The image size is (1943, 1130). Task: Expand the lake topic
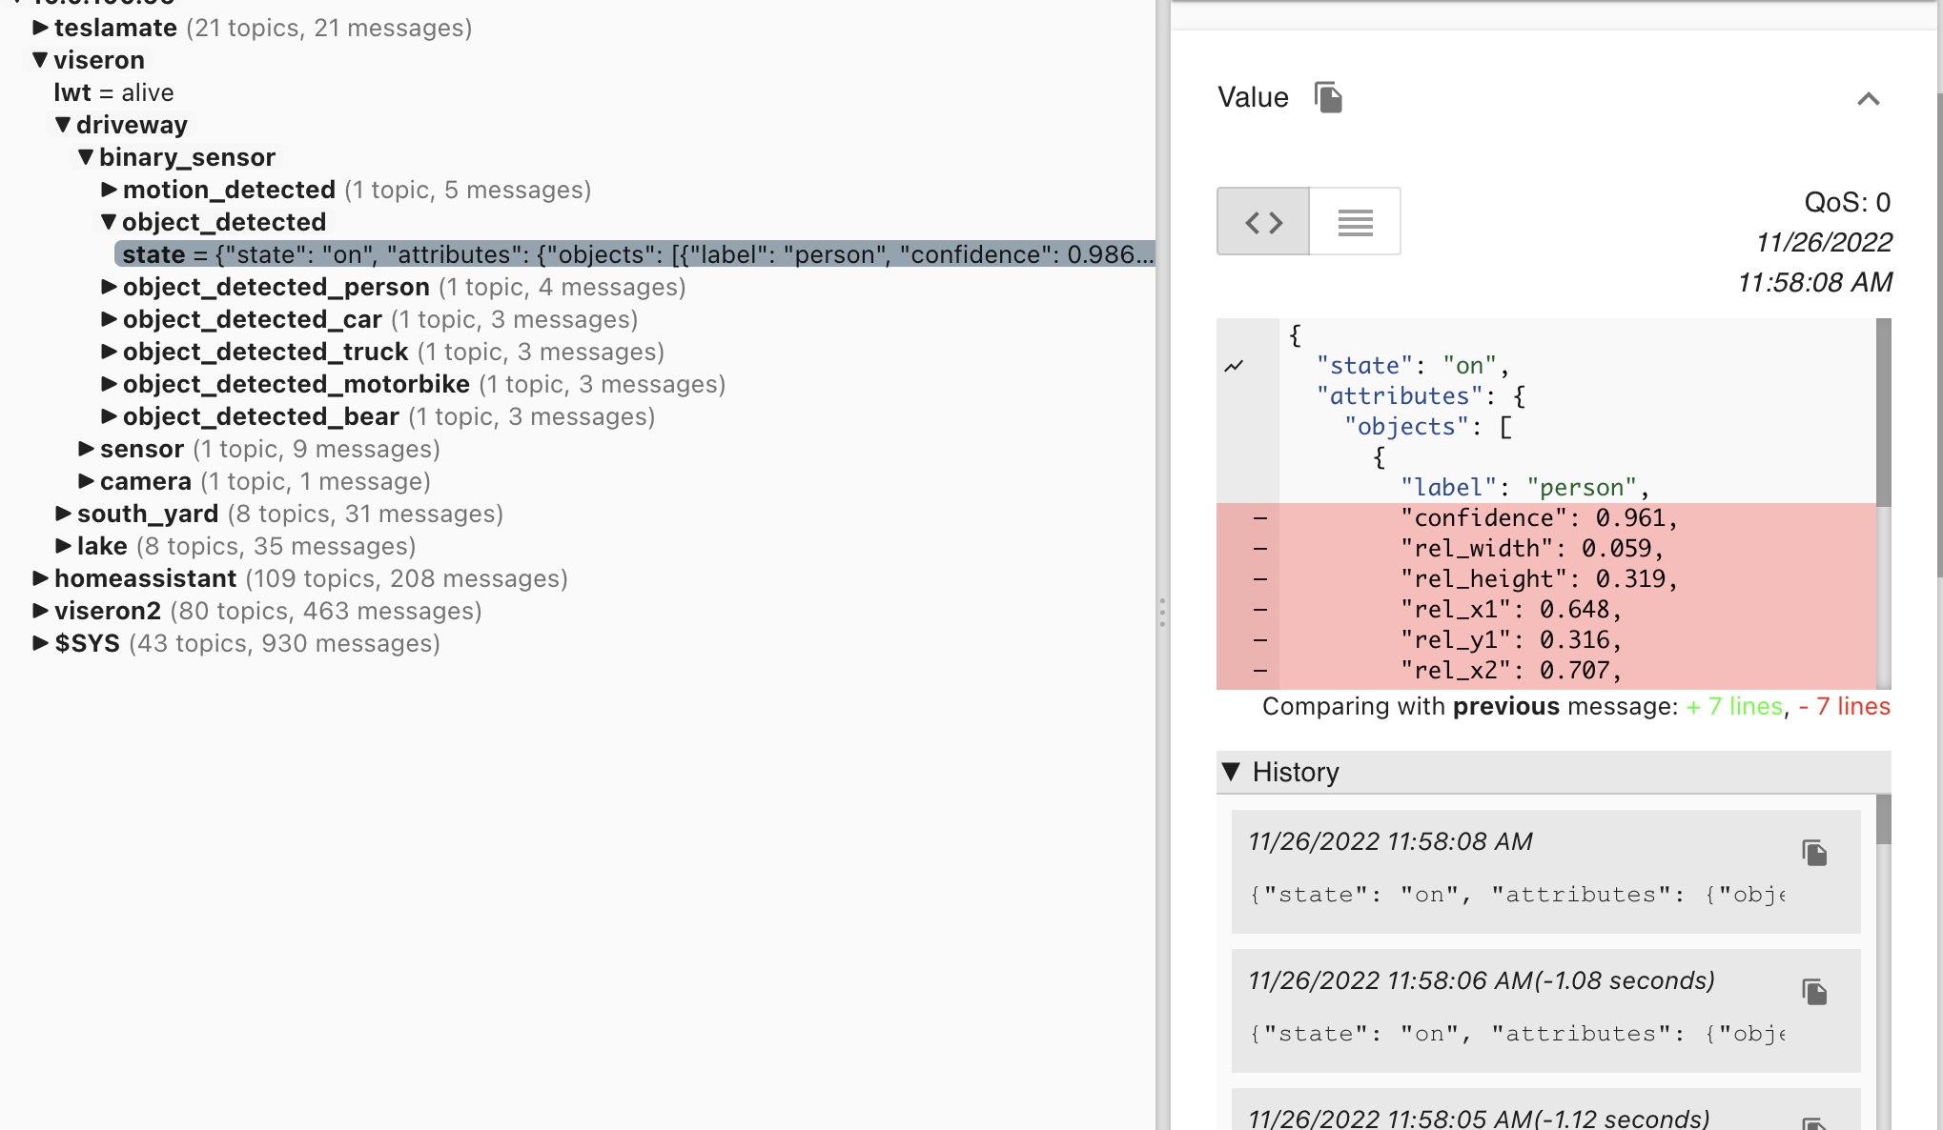63,546
